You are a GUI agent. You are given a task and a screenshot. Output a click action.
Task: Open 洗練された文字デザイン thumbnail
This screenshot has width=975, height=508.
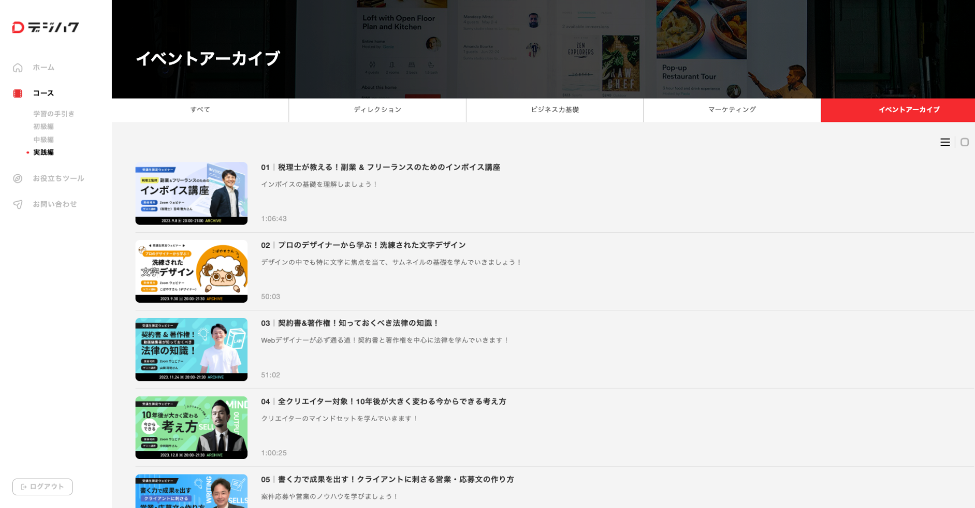(x=191, y=271)
